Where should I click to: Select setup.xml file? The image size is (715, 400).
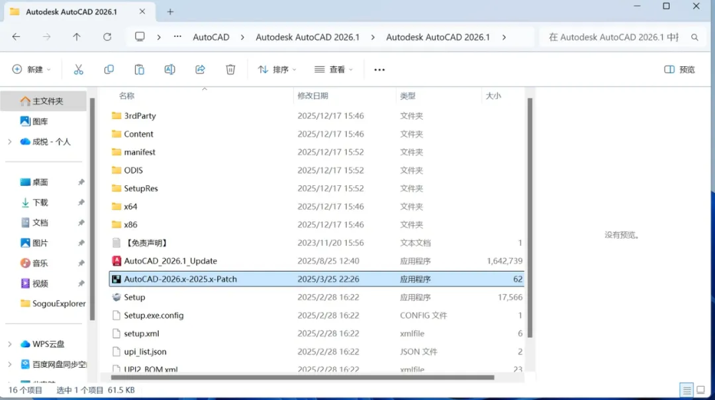tap(316, 333)
